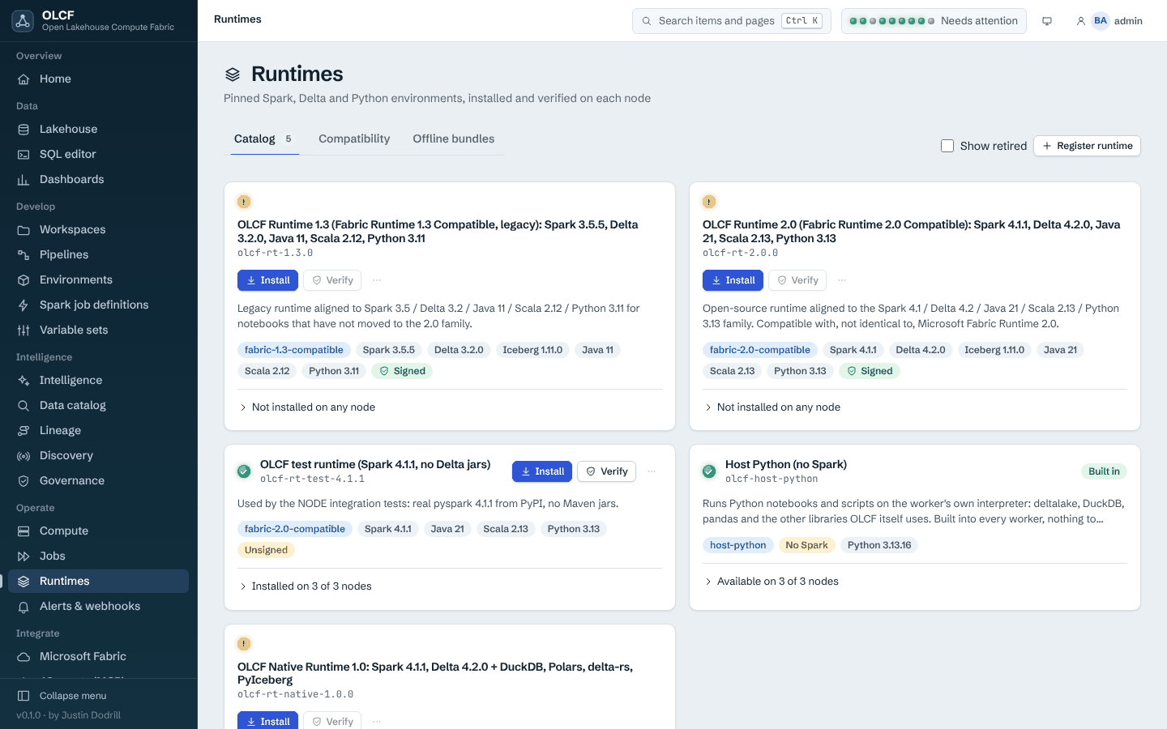The height and width of the screenshot is (729, 1167).
Task: Verify OLCF Runtime 2.0
Action: click(797, 280)
